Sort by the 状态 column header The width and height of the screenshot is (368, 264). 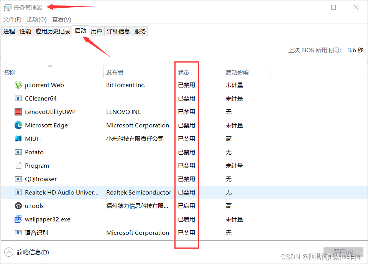coord(199,72)
